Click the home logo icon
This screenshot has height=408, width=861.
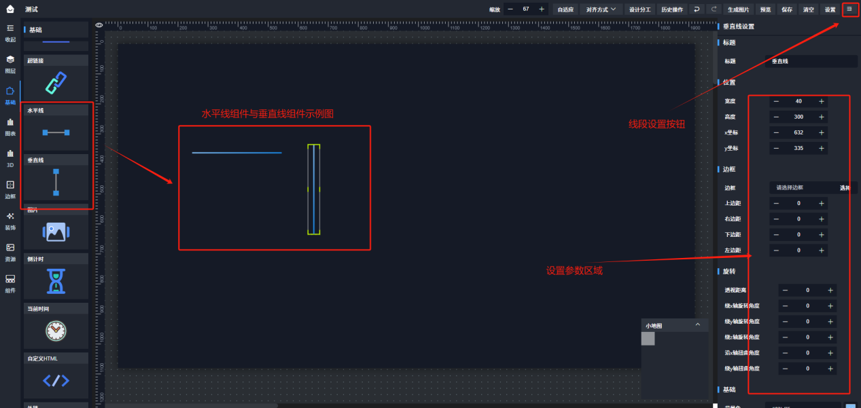coord(10,9)
